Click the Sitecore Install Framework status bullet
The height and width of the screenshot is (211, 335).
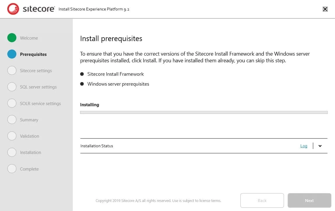point(82,74)
